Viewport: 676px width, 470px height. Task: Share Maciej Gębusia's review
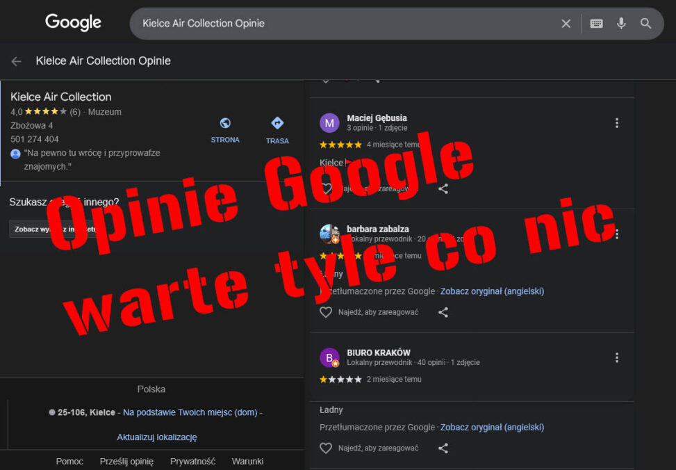point(443,188)
